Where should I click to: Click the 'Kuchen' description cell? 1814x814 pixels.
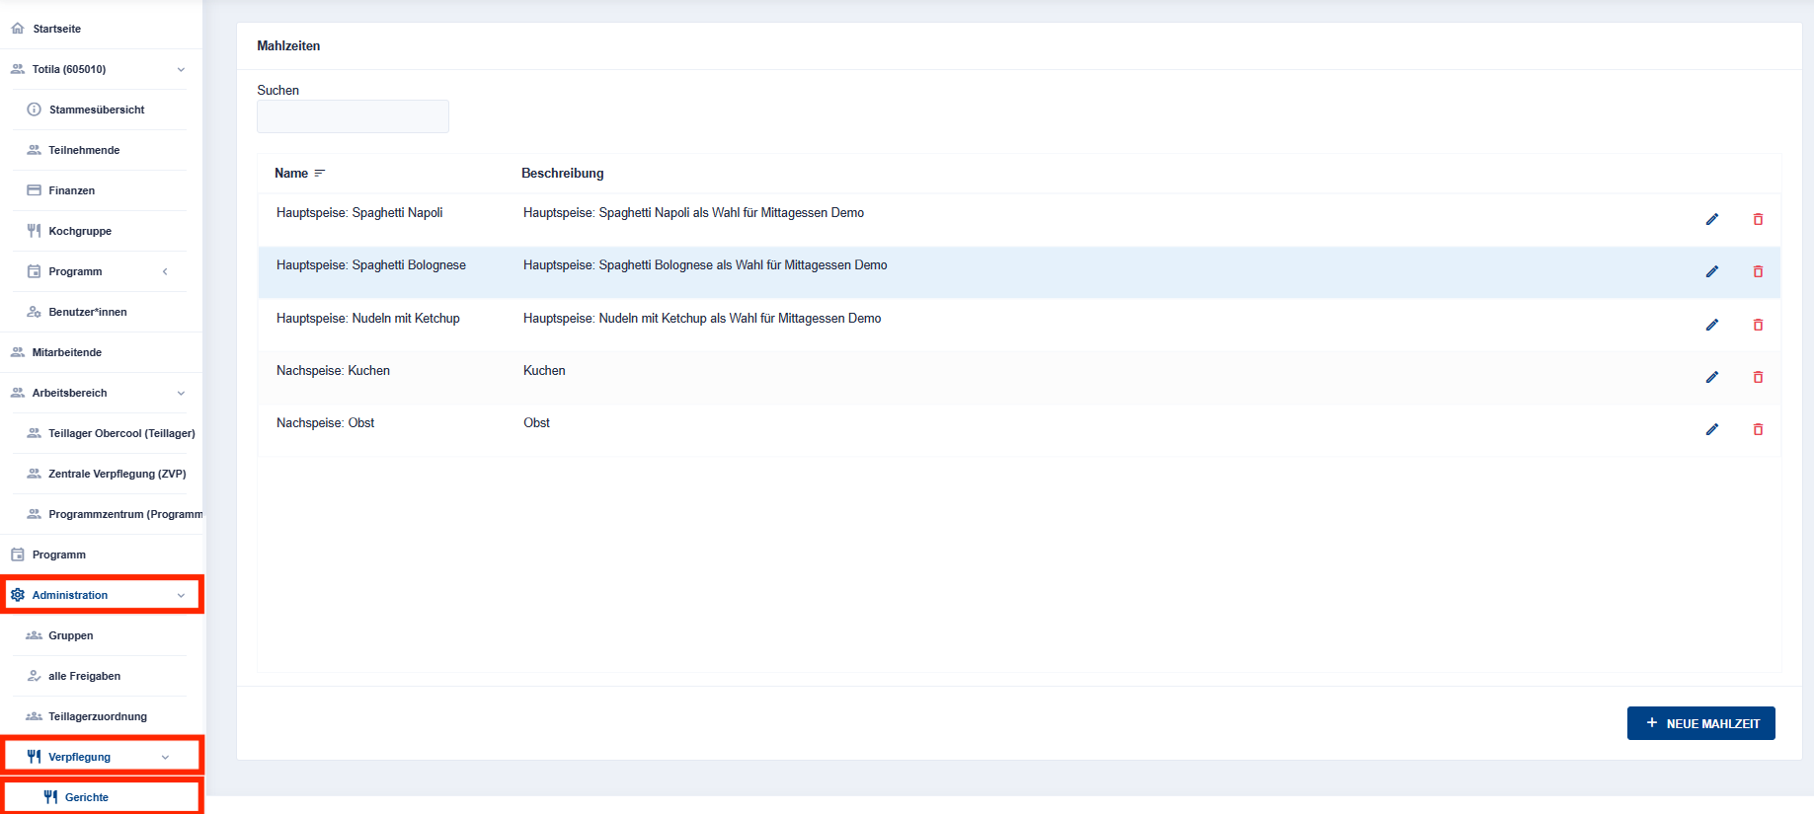(x=544, y=370)
